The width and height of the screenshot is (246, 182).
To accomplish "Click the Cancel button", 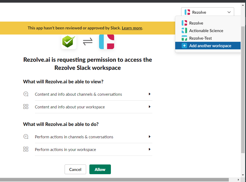I will (x=75, y=169).
